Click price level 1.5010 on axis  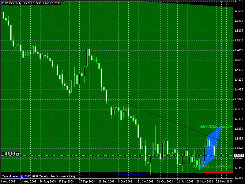(239, 40)
